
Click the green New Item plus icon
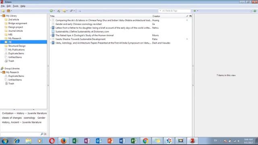51,11
